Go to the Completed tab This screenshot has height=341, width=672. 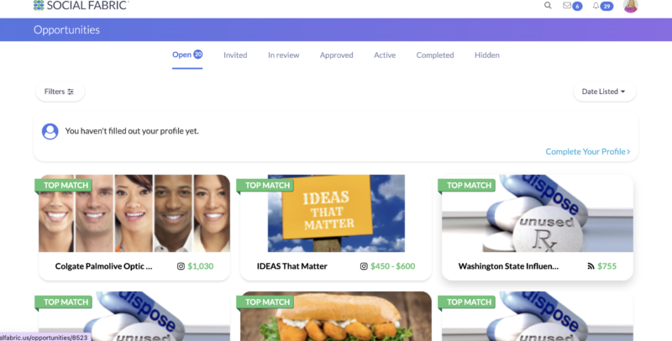435,55
